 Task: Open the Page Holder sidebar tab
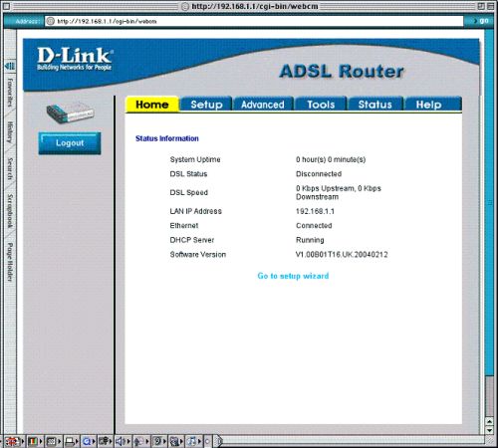pos(10,262)
